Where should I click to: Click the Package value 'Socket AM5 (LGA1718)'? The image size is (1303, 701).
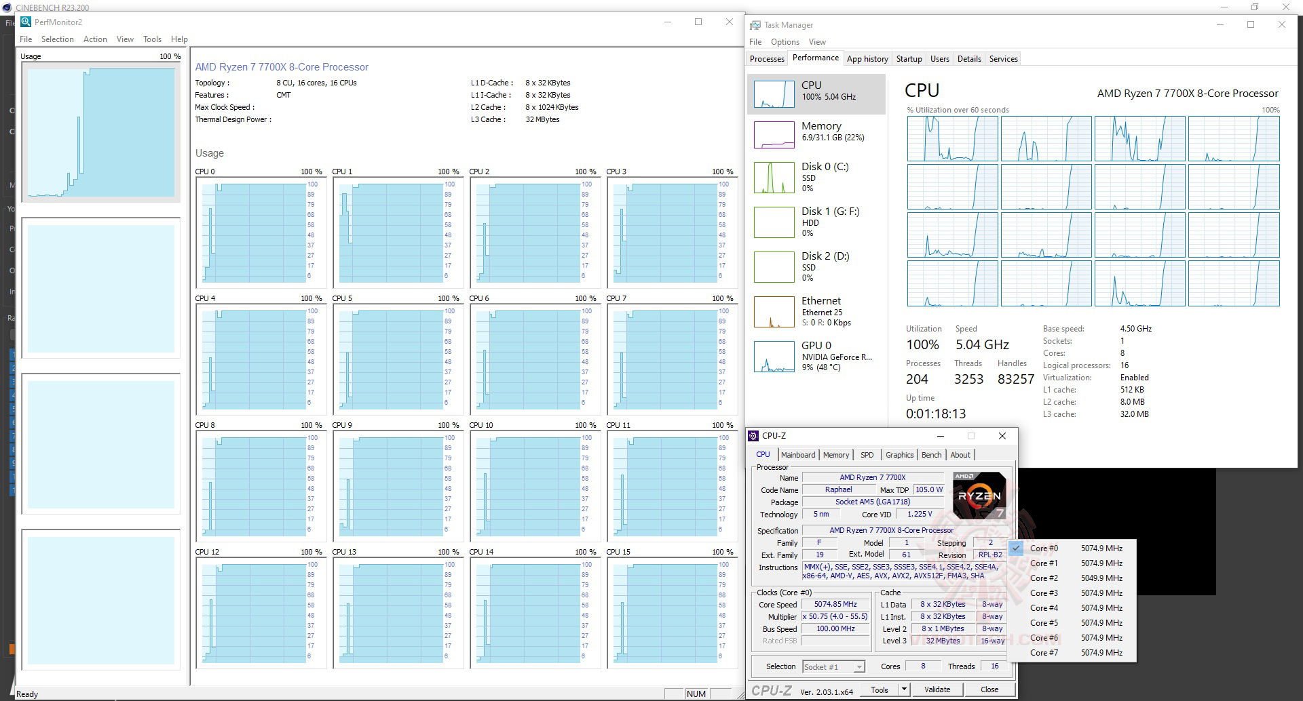click(873, 502)
